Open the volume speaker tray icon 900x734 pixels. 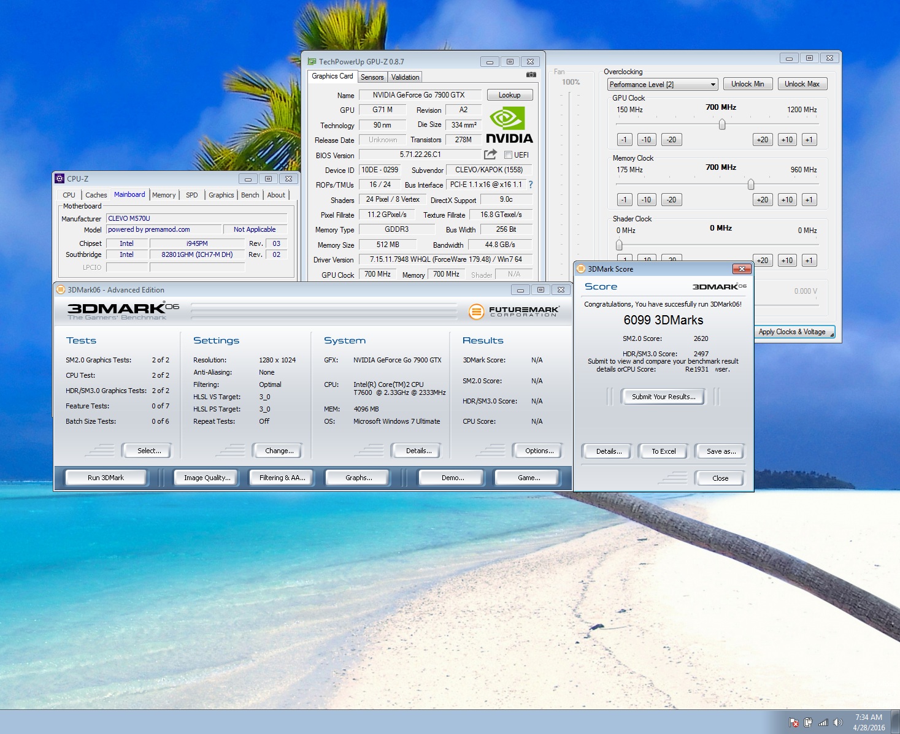coord(838,722)
